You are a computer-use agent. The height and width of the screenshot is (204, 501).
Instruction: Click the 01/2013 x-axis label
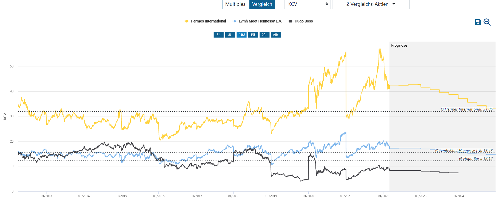tap(46, 196)
